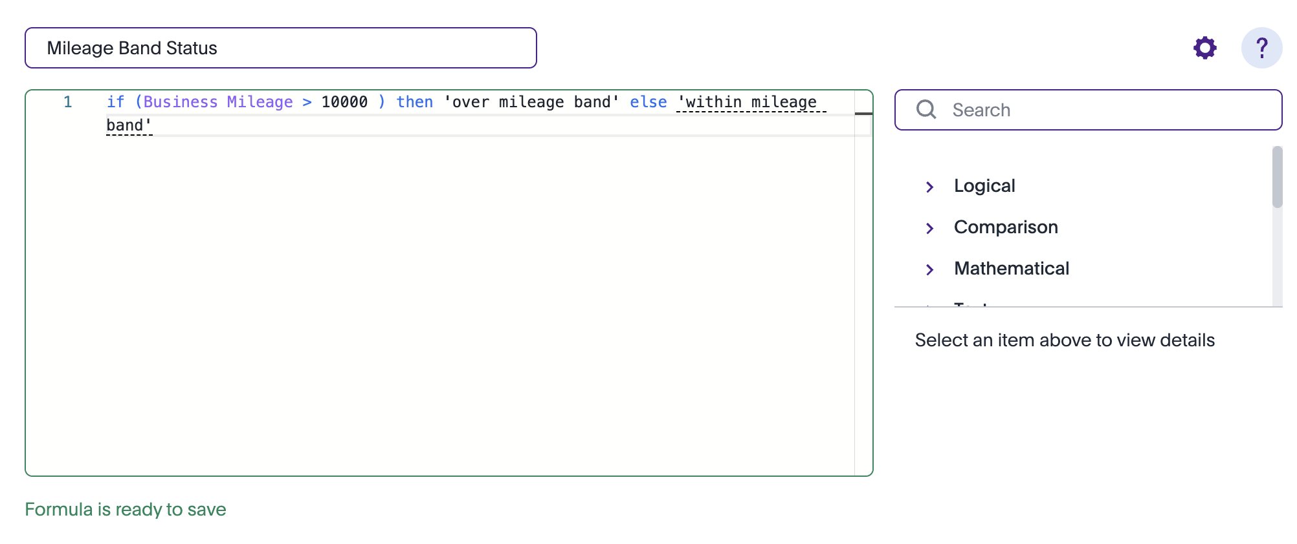The image size is (1297, 544).
Task: Expand the Mathematical category chevron
Action: click(x=929, y=269)
